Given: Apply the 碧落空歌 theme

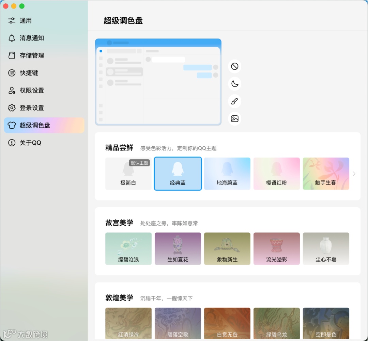Looking at the screenshot, I should click(178, 323).
